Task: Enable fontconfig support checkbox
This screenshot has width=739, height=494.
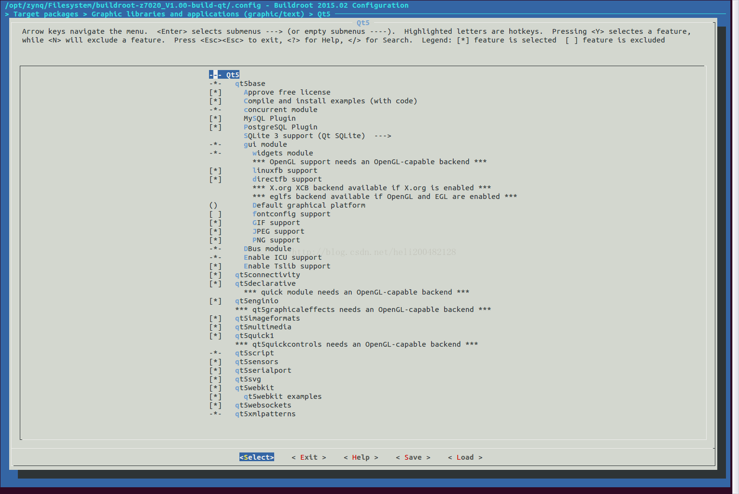Action: tap(215, 214)
